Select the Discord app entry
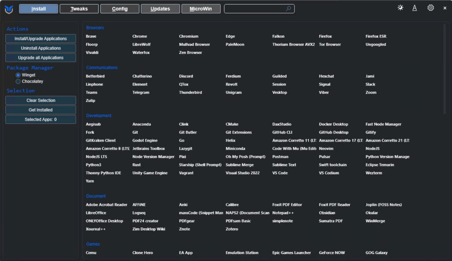The height and width of the screenshot is (261, 452). pos(186,76)
